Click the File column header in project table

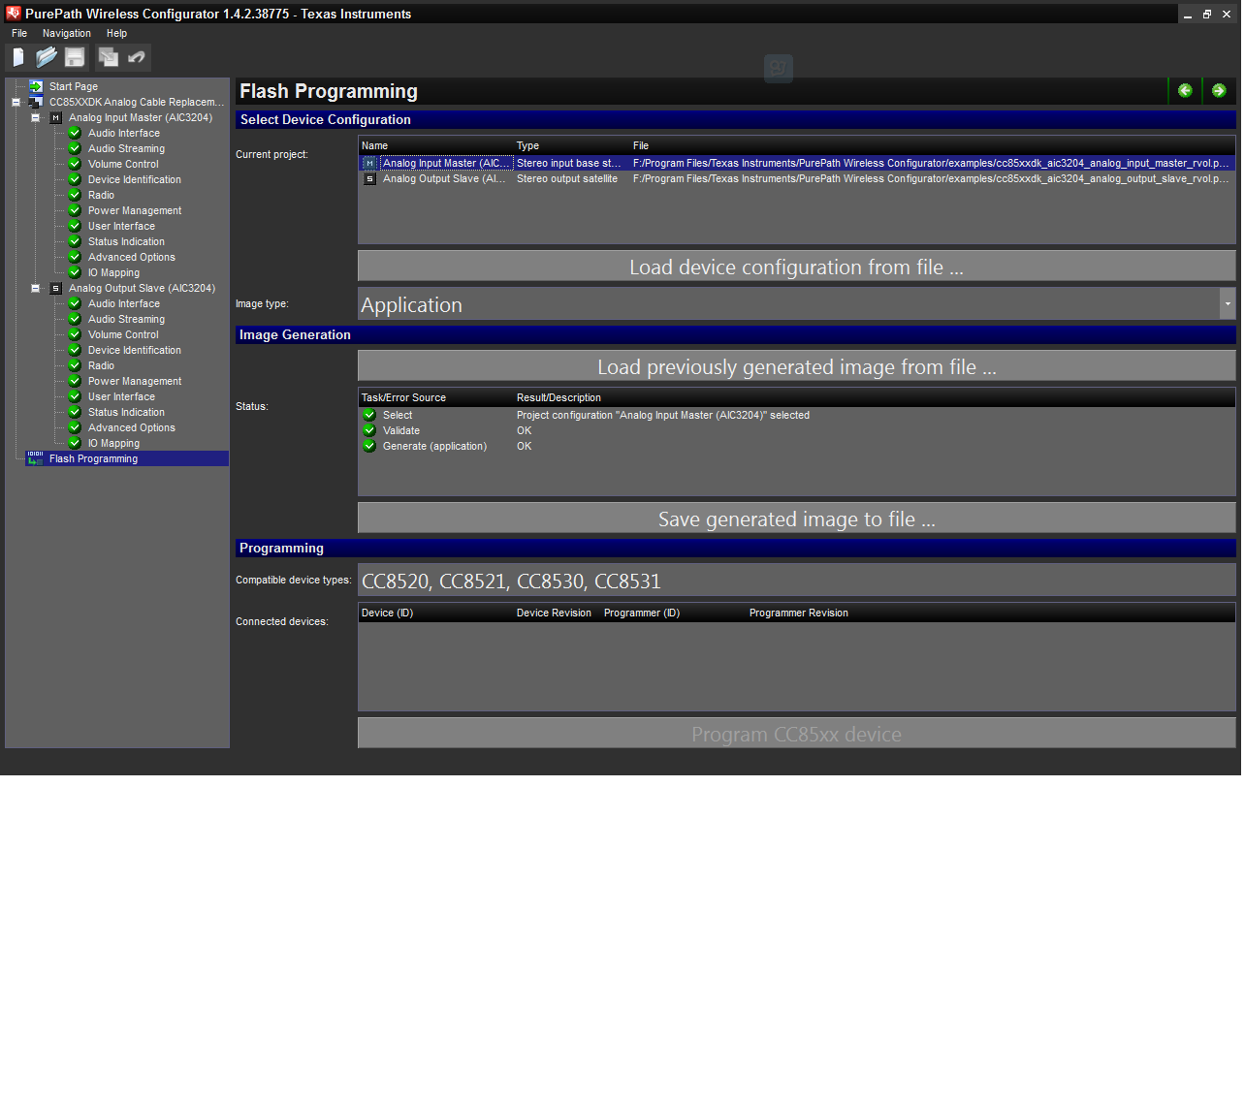click(641, 145)
